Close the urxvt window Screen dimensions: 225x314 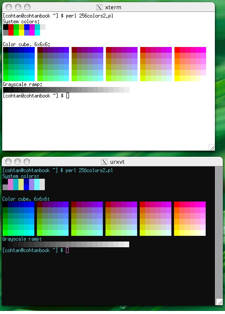[x=8, y=162]
